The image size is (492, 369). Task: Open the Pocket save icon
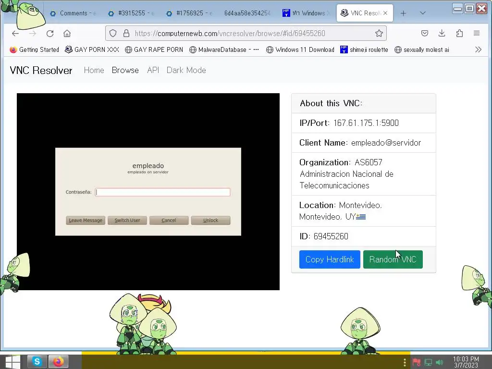(425, 33)
